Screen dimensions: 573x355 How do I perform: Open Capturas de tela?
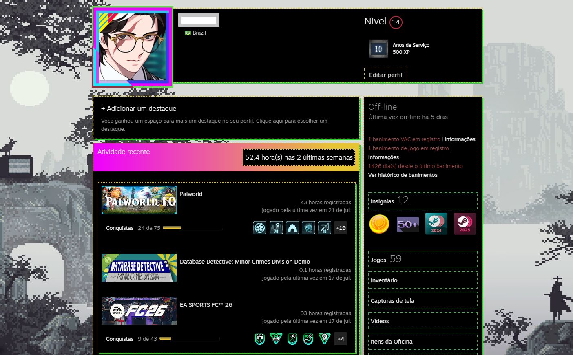click(423, 301)
